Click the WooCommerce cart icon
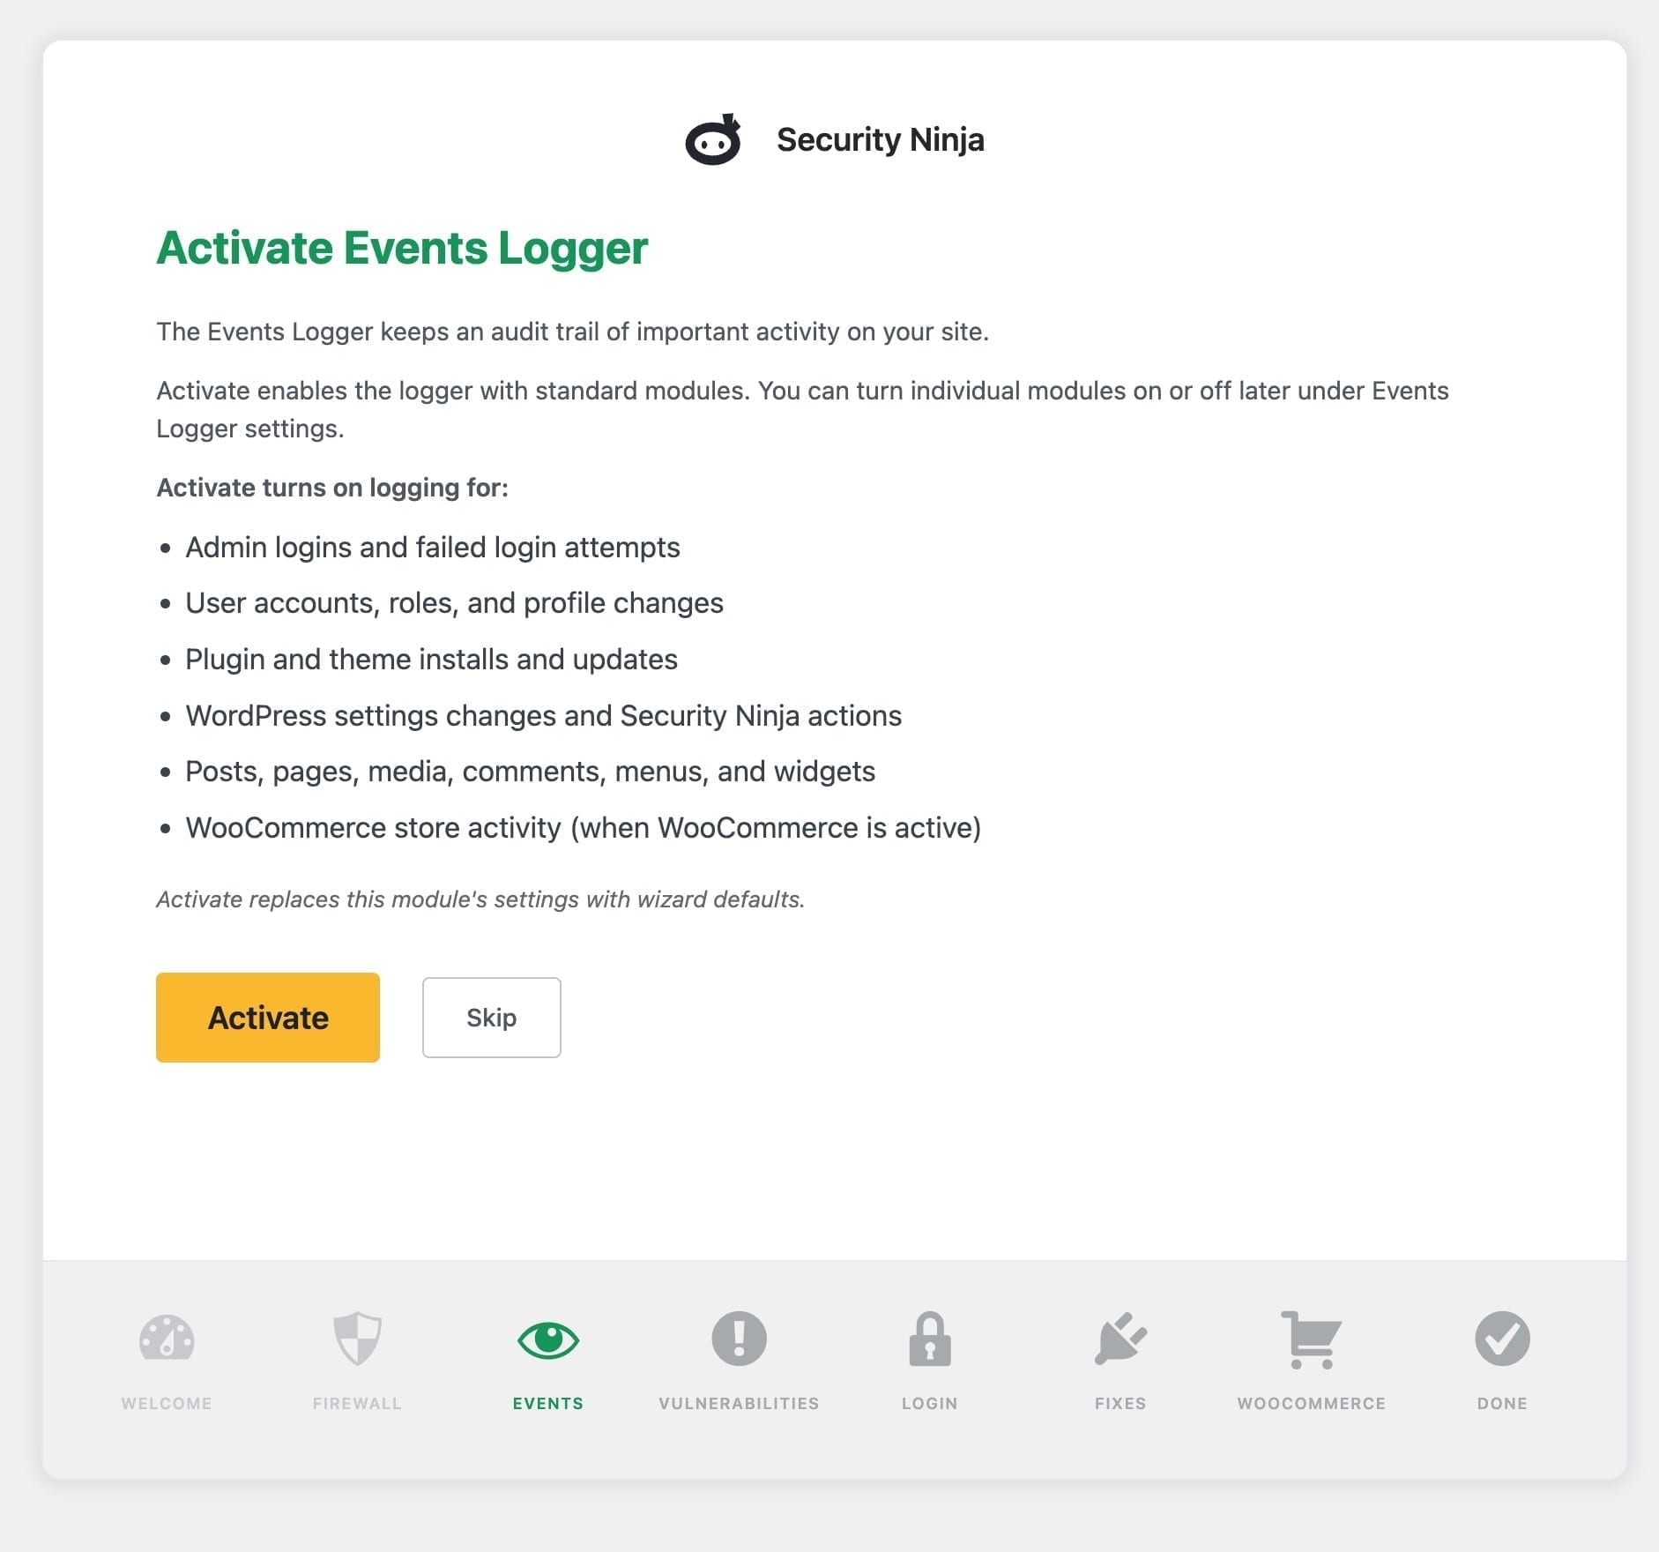Image resolution: width=1659 pixels, height=1552 pixels. point(1312,1339)
